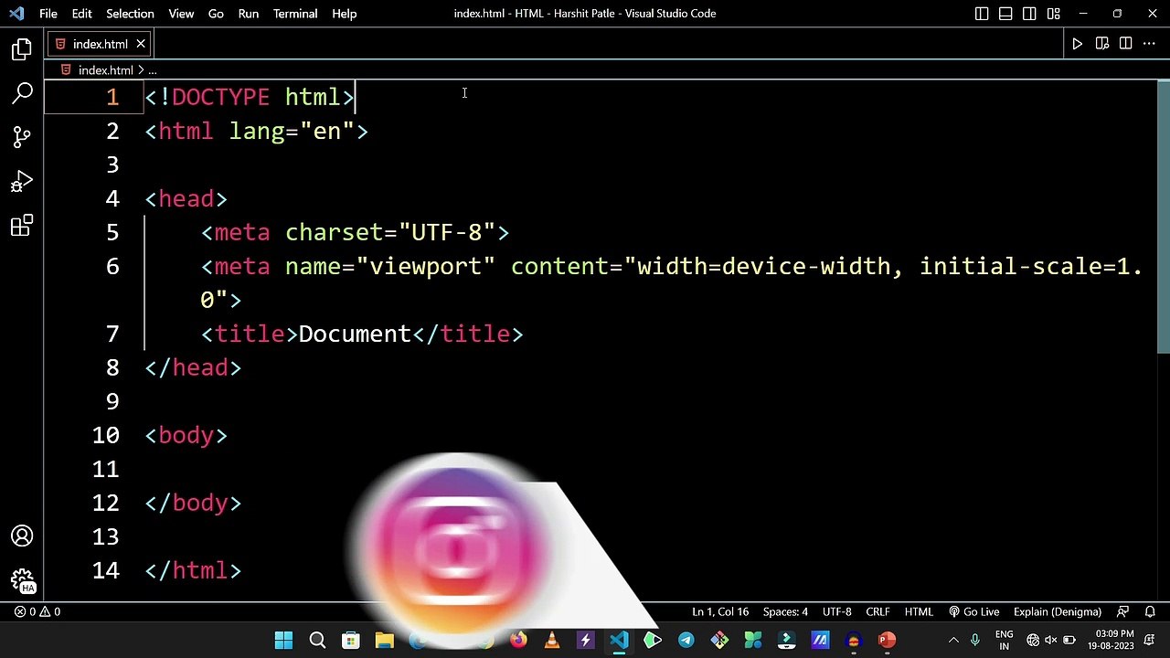Image resolution: width=1170 pixels, height=658 pixels.
Task: Change line ending via CRLF
Action: tap(877, 611)
